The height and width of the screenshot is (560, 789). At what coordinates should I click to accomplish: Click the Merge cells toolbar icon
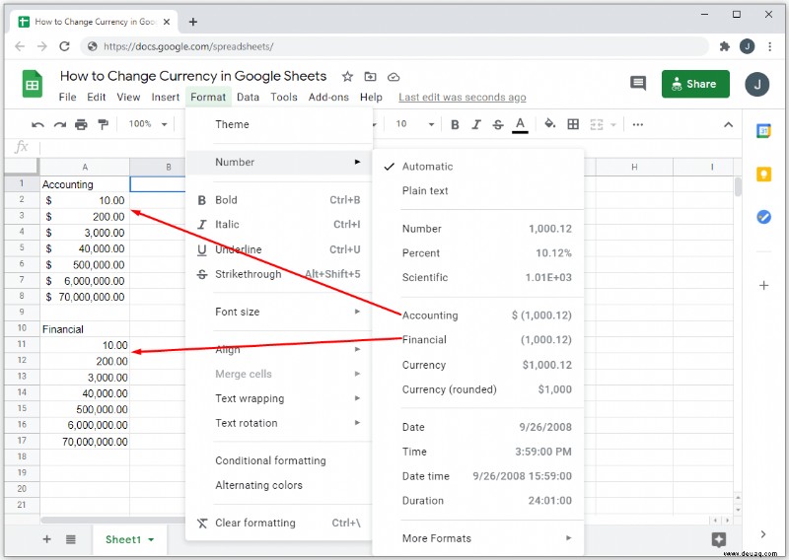click(597, 124)
